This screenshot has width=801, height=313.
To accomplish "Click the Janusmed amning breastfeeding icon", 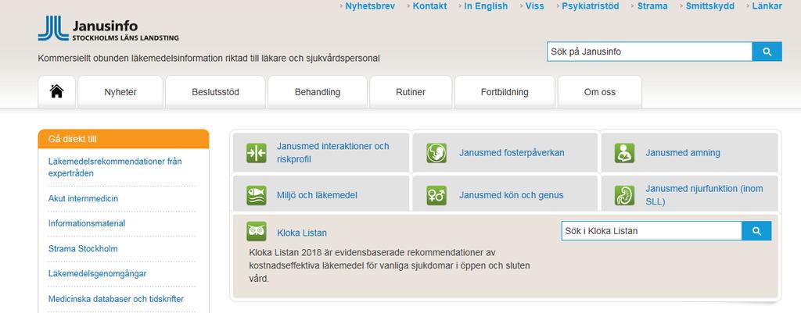I will (625, 153).
